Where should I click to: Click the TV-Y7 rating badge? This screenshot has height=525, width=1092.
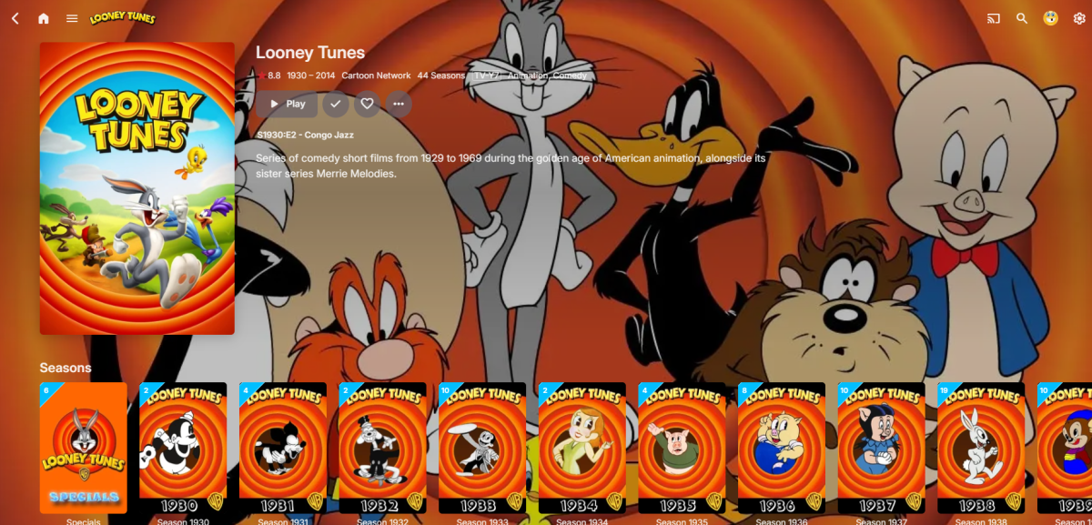click(x=487, y=76)
